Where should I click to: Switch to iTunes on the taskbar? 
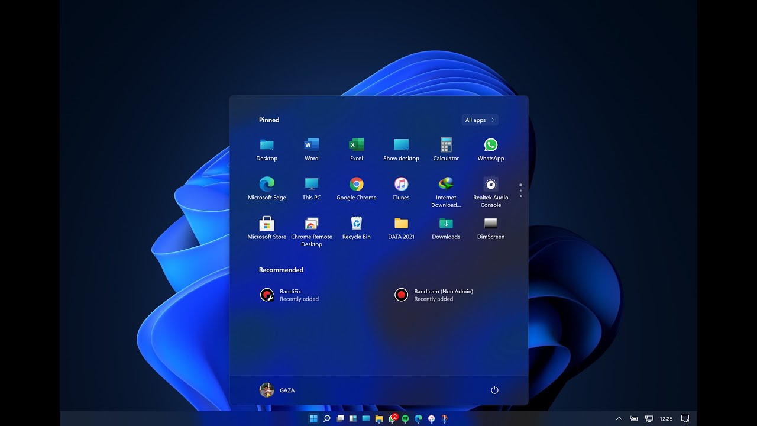(432, 418)
